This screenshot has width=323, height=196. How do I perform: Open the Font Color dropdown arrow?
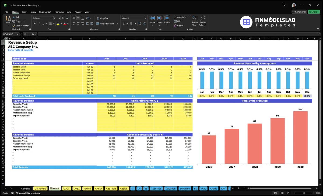pyautogui.click(x=68, y=24)
